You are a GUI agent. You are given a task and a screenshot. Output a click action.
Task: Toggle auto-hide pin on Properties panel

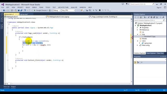[163, 57]
